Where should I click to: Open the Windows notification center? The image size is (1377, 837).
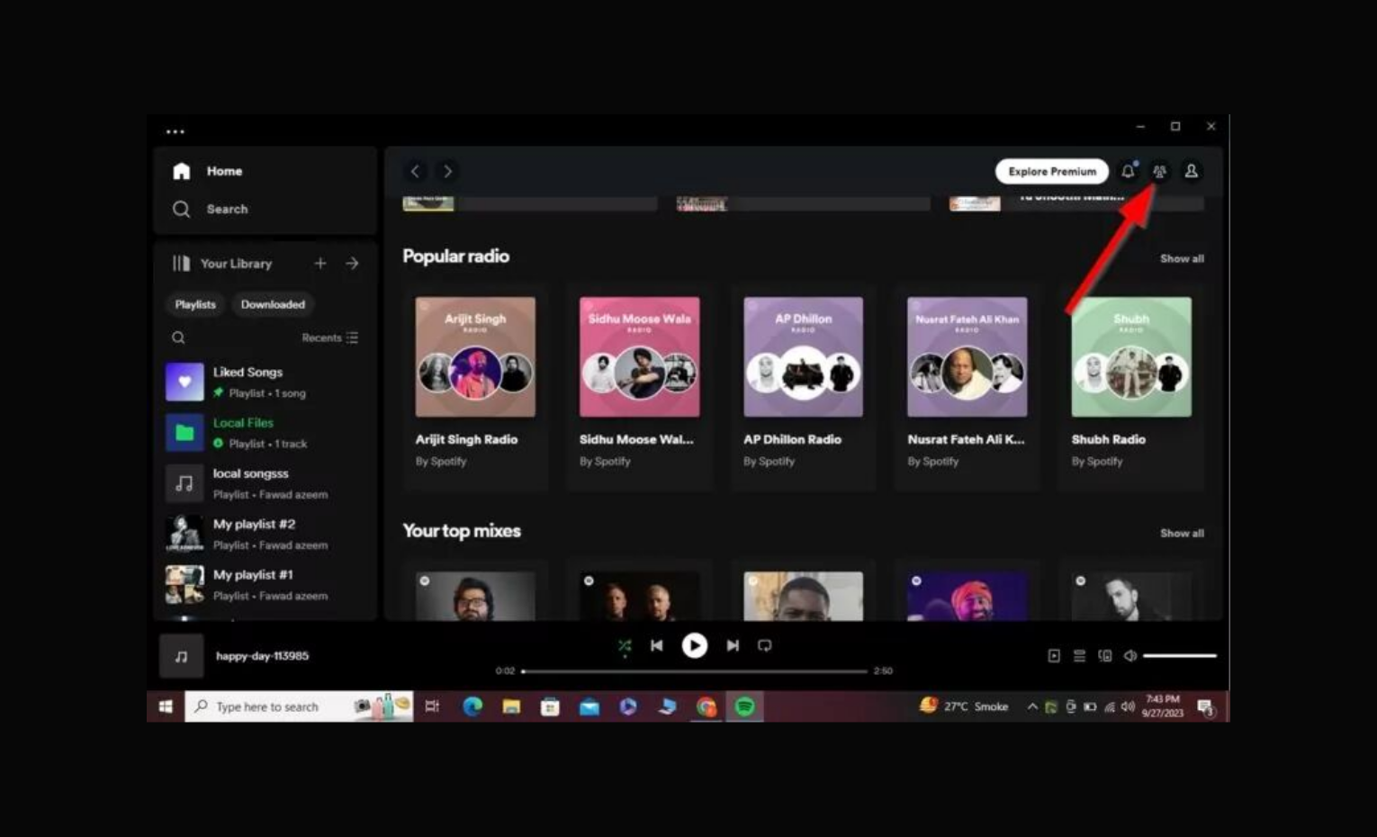(1206, 707)
